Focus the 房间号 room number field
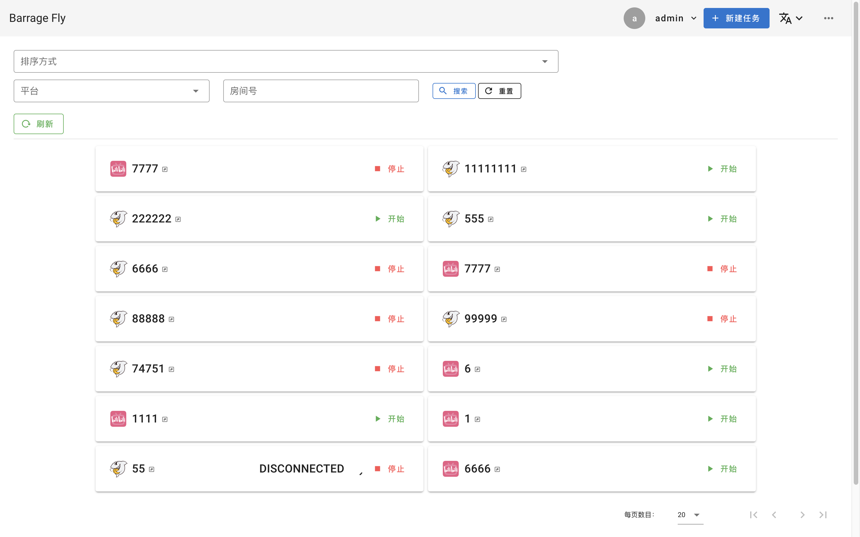860x537 pixels. click(x=321, y=91)
